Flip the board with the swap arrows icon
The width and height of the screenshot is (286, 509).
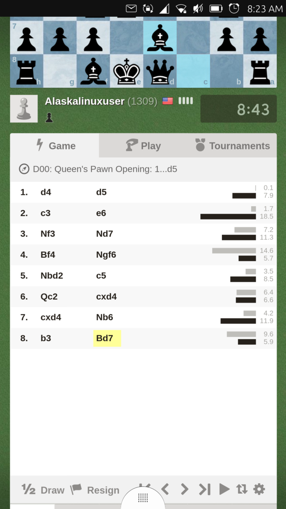[242, 489]
